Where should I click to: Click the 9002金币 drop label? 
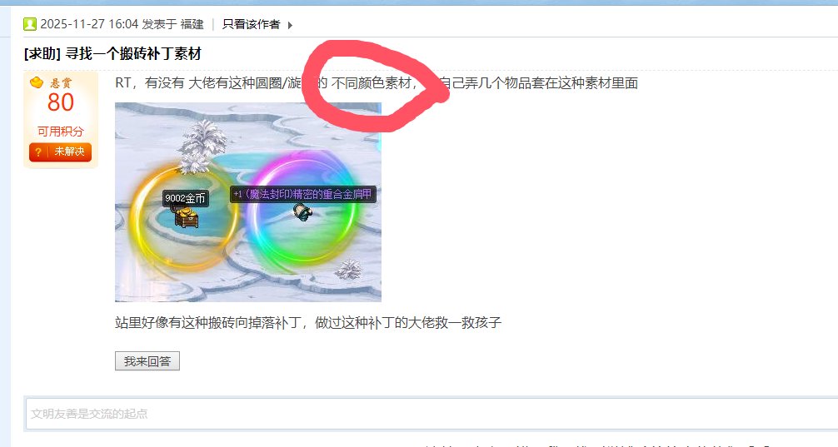(x=186, y=198)
